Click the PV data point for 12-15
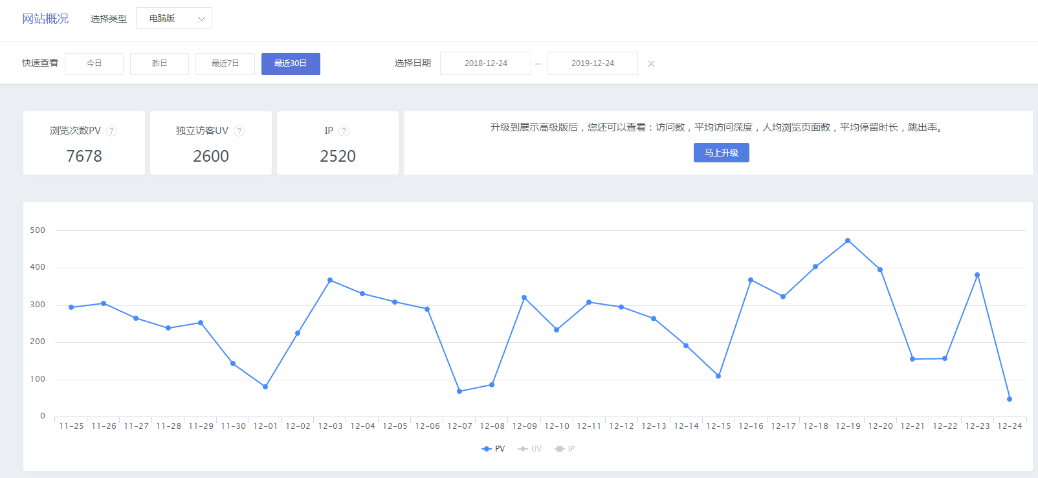The height and width of the screenshot is (478, 1038). coord(718,376)
